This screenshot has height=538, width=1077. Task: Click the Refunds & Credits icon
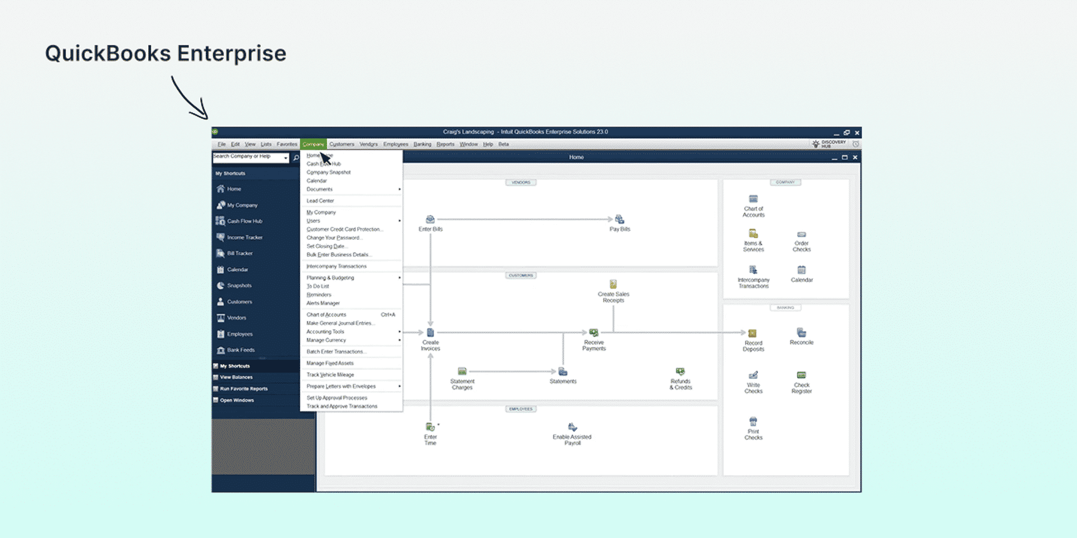pos(680,372)
